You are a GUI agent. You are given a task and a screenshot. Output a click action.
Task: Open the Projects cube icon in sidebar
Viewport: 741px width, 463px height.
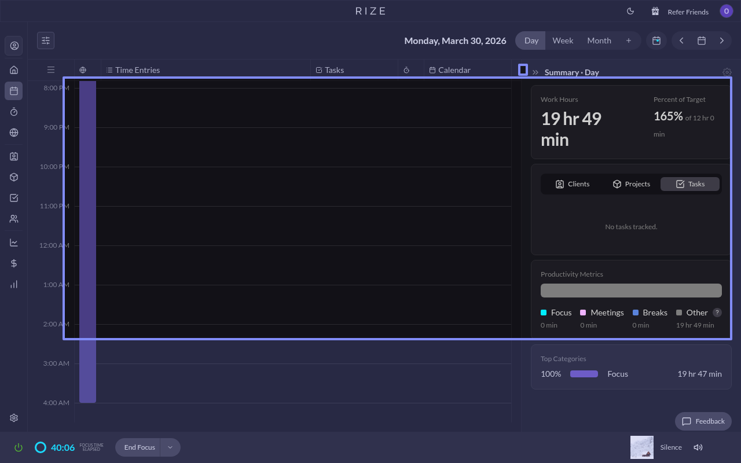14,177
